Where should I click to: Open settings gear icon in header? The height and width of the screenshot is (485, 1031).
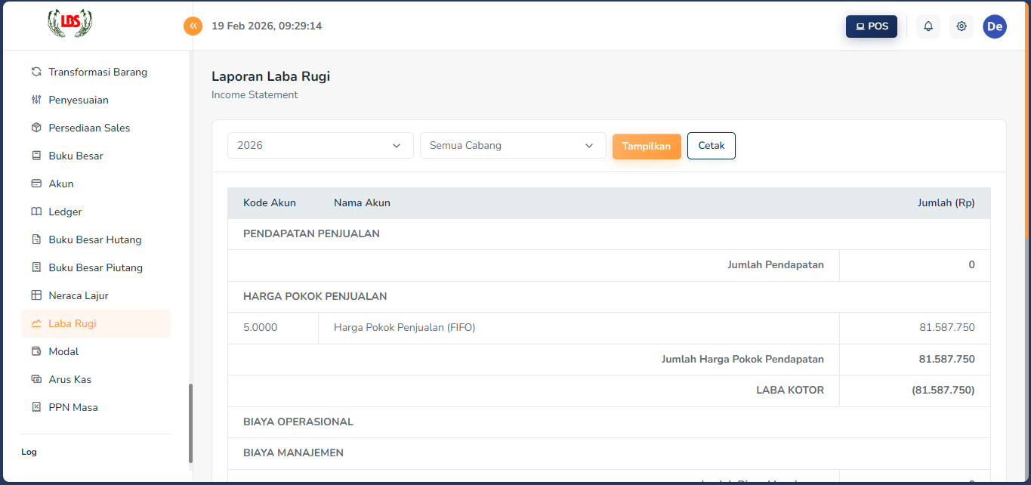pyautogui.click(x=962, y=26)
